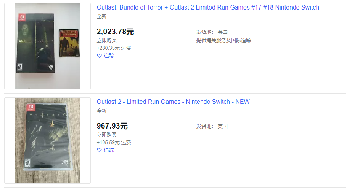Open the Outlast 2 - Limited Run Games - NEW title link
Image resolution: width=352 pixels, height=189 pixels.
(173, 102)
